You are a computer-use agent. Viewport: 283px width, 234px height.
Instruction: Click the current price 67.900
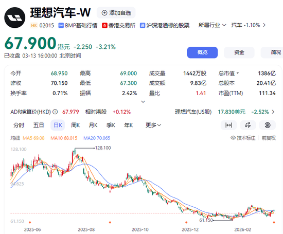click(30, 43)
